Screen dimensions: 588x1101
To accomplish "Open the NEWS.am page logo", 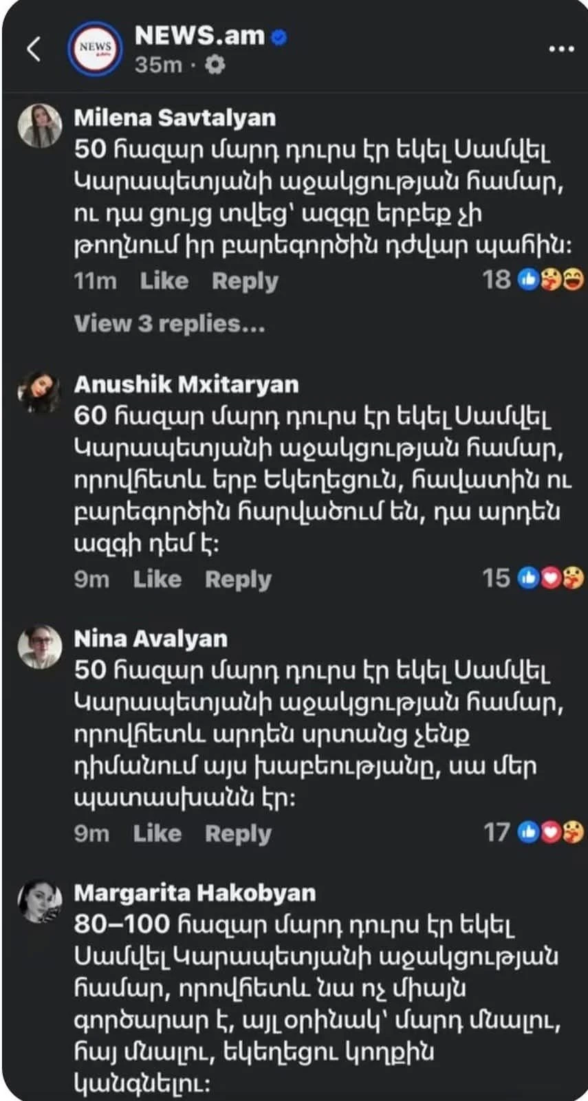I will (94, 49).
